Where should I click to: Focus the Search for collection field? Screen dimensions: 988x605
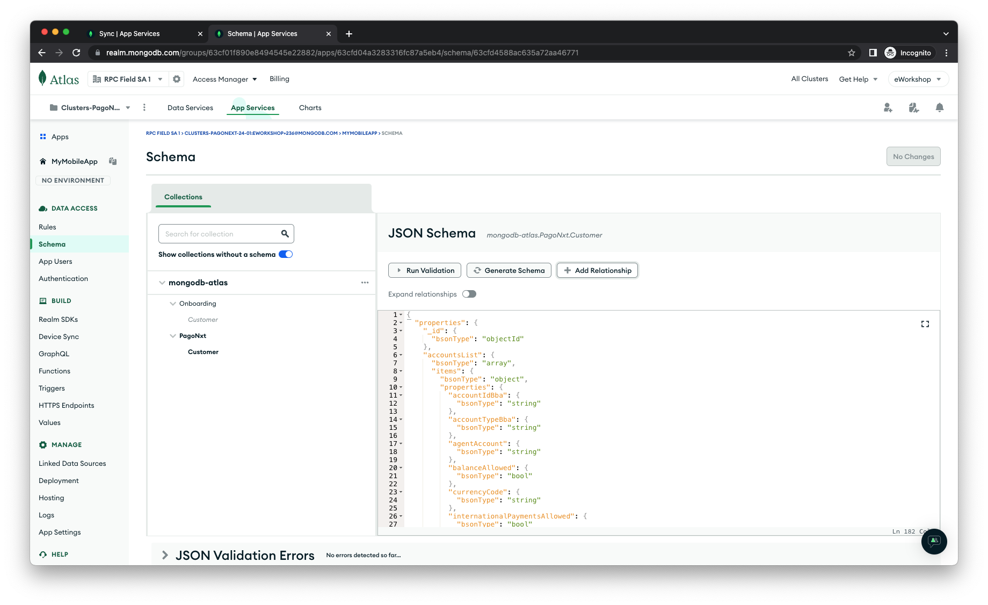point(226,234)
